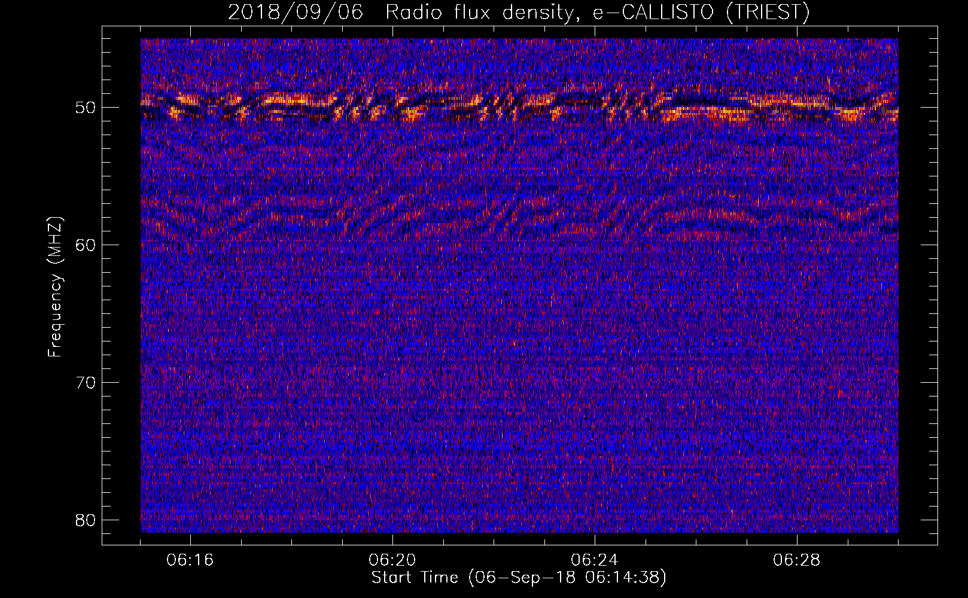Click the 50 frequency tick label
Screen dimensions: 968x598
pos(86,108)
